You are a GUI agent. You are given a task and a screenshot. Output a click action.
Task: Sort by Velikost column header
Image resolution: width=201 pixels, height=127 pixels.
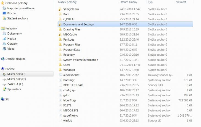(x=181, y=2)
